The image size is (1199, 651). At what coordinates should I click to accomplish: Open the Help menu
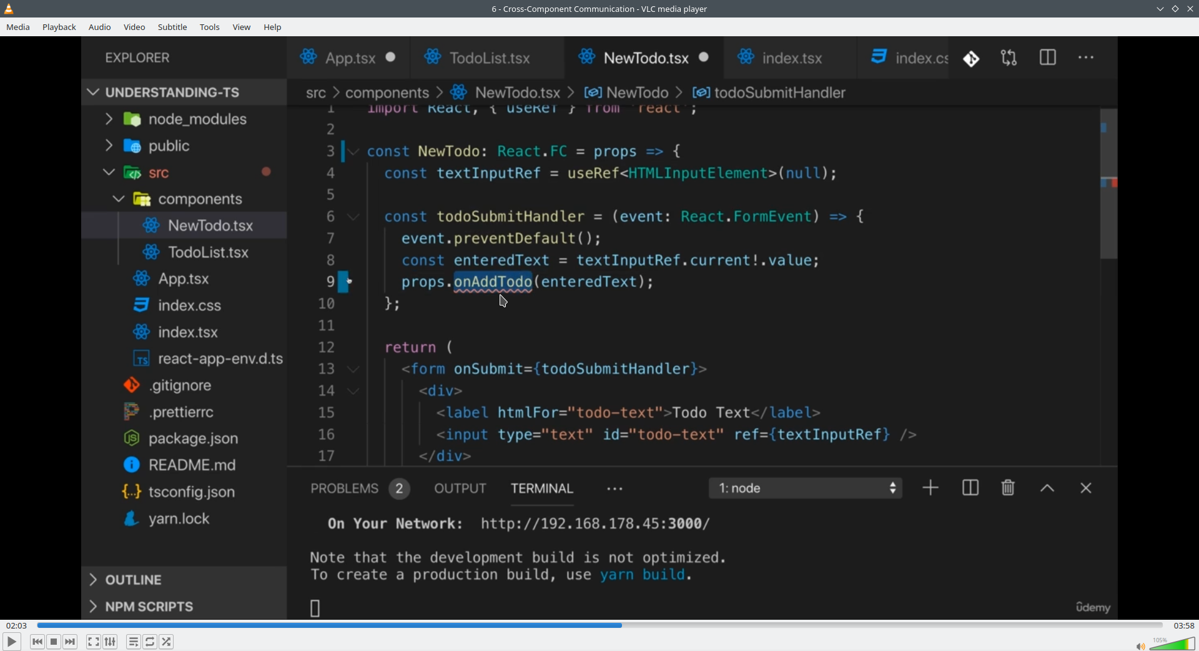[x=273, y=27]
